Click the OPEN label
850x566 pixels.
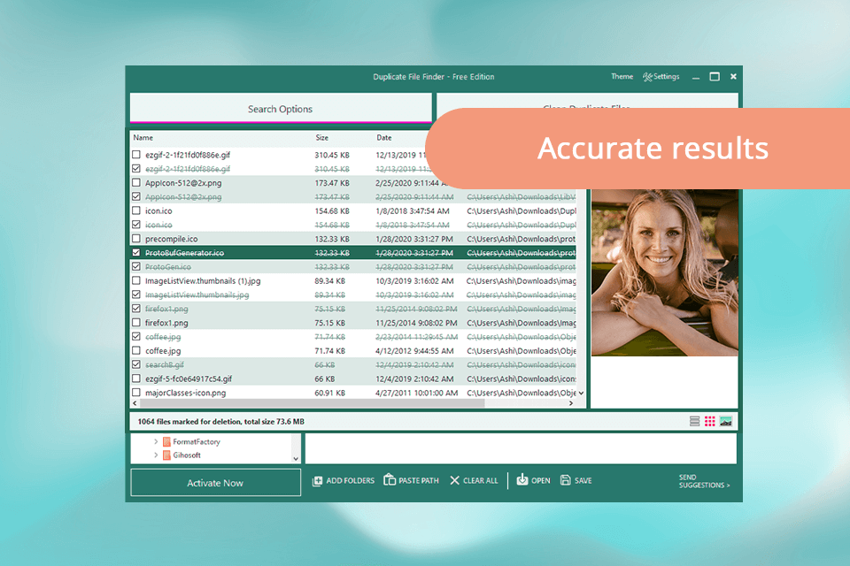coord(540,481)
